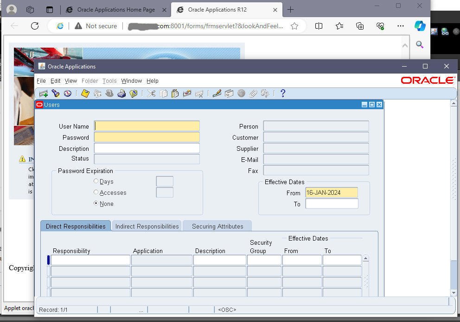Click the first row Security Group cell

click(264, 260)
